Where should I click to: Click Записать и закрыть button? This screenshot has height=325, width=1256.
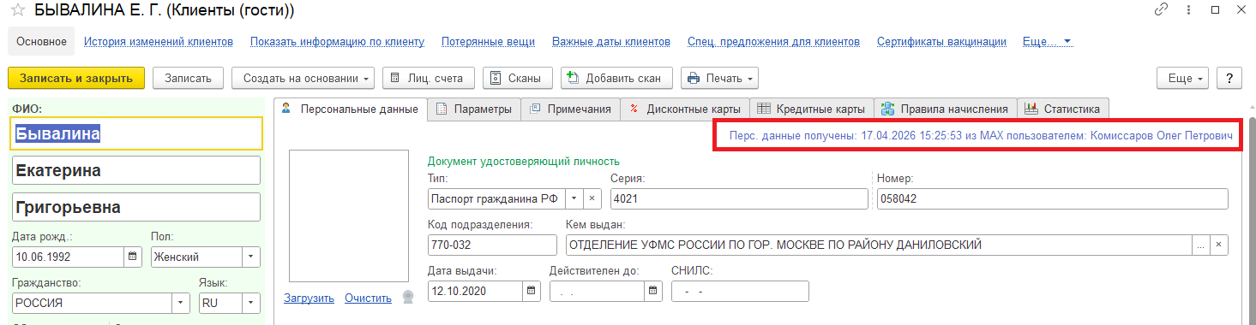[76, 78]
